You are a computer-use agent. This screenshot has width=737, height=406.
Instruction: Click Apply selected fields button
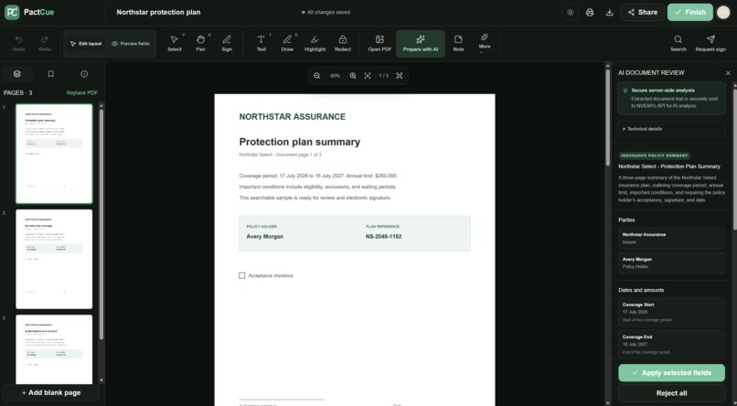click(671, 373)
